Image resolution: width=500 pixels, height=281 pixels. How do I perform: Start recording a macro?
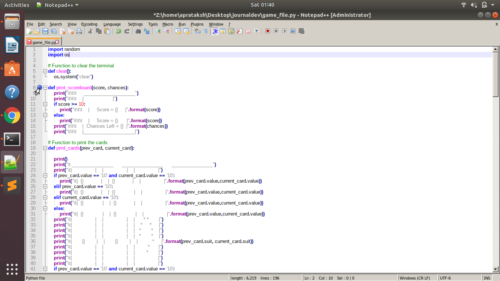click(x=268, y=31)
